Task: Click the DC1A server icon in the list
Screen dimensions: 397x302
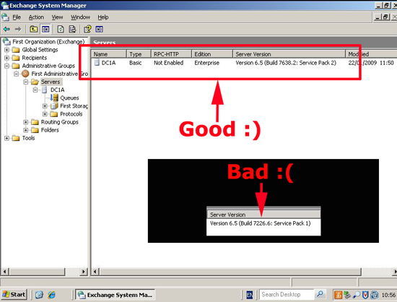Action: [x=97, y=63]
